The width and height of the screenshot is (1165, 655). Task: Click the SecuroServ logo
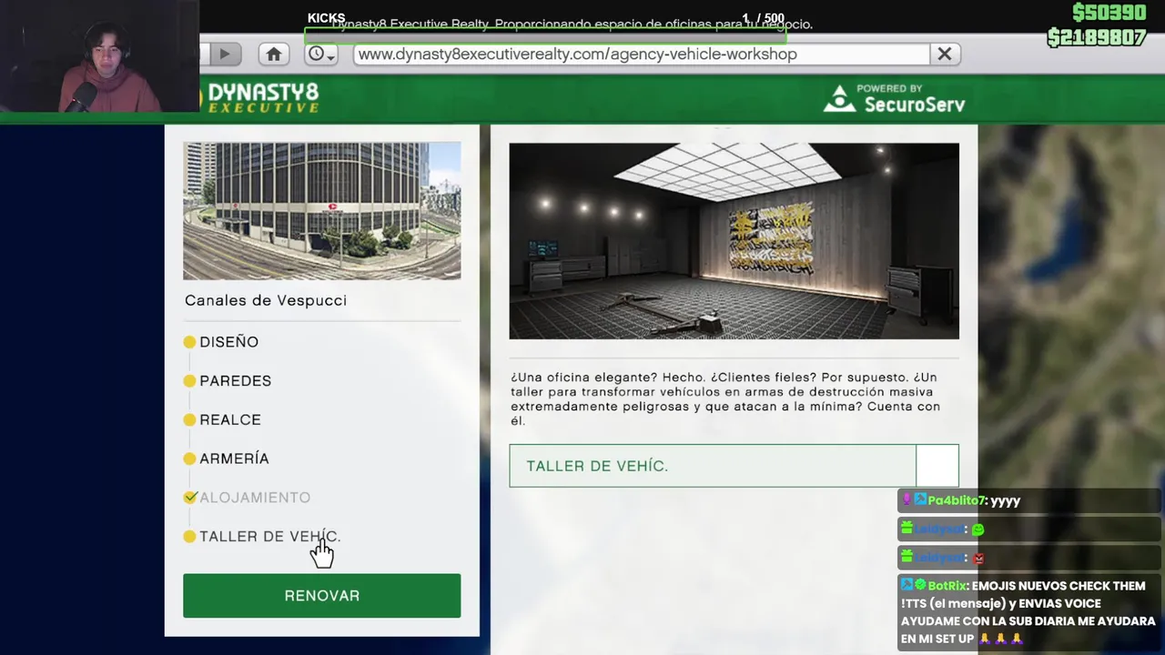coord(895,99)
